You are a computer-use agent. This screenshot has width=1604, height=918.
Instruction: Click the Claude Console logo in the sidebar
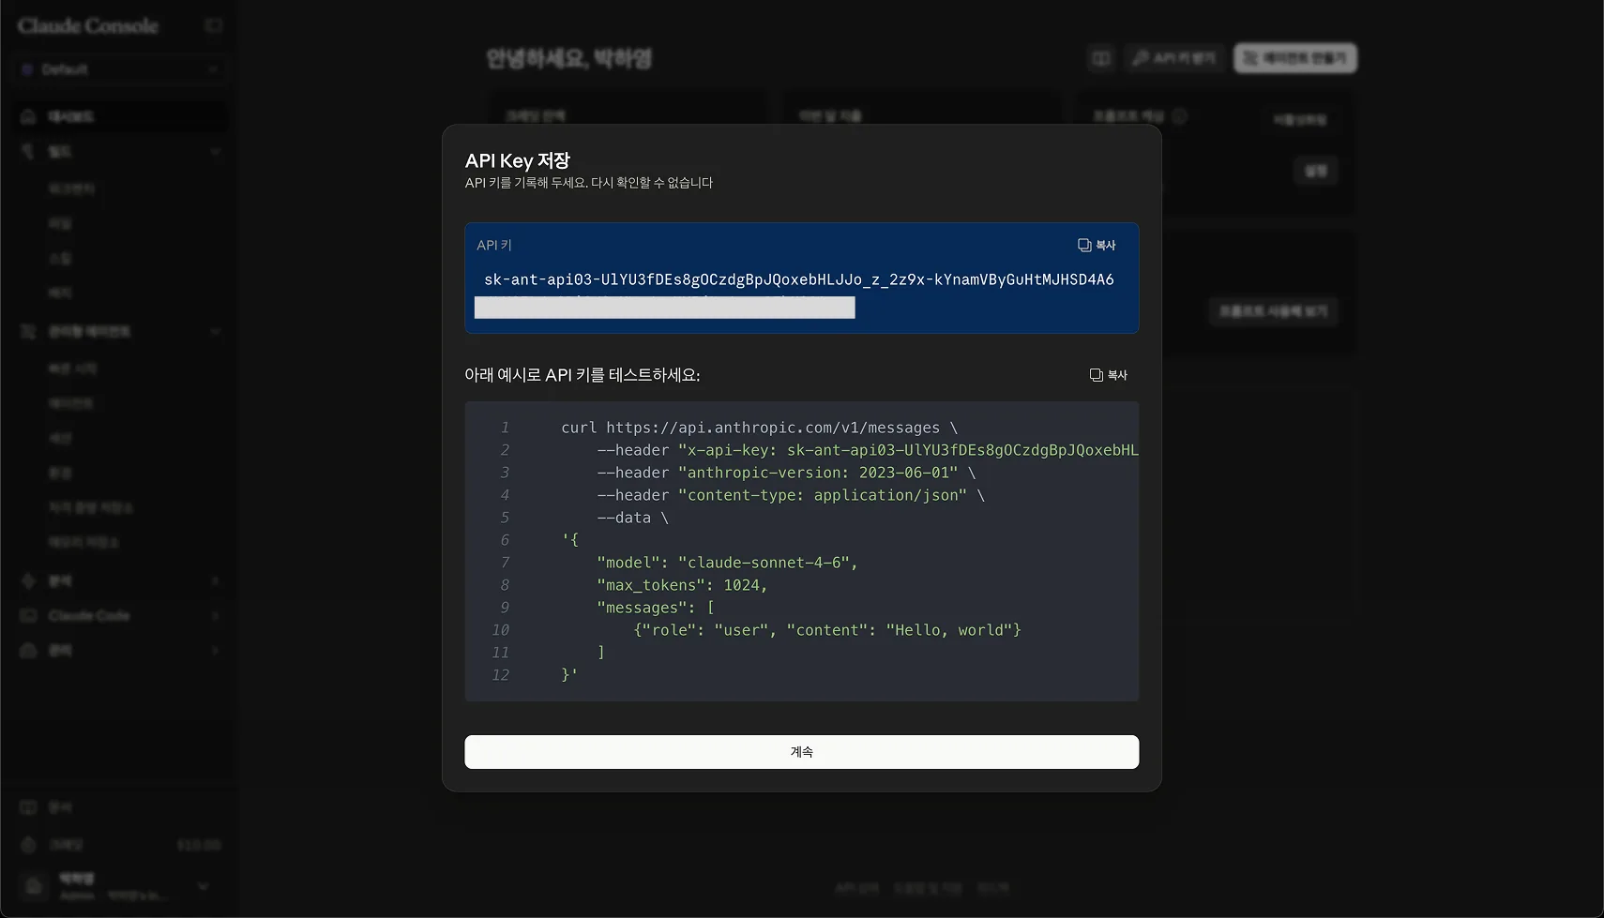[x=88, y=25]
